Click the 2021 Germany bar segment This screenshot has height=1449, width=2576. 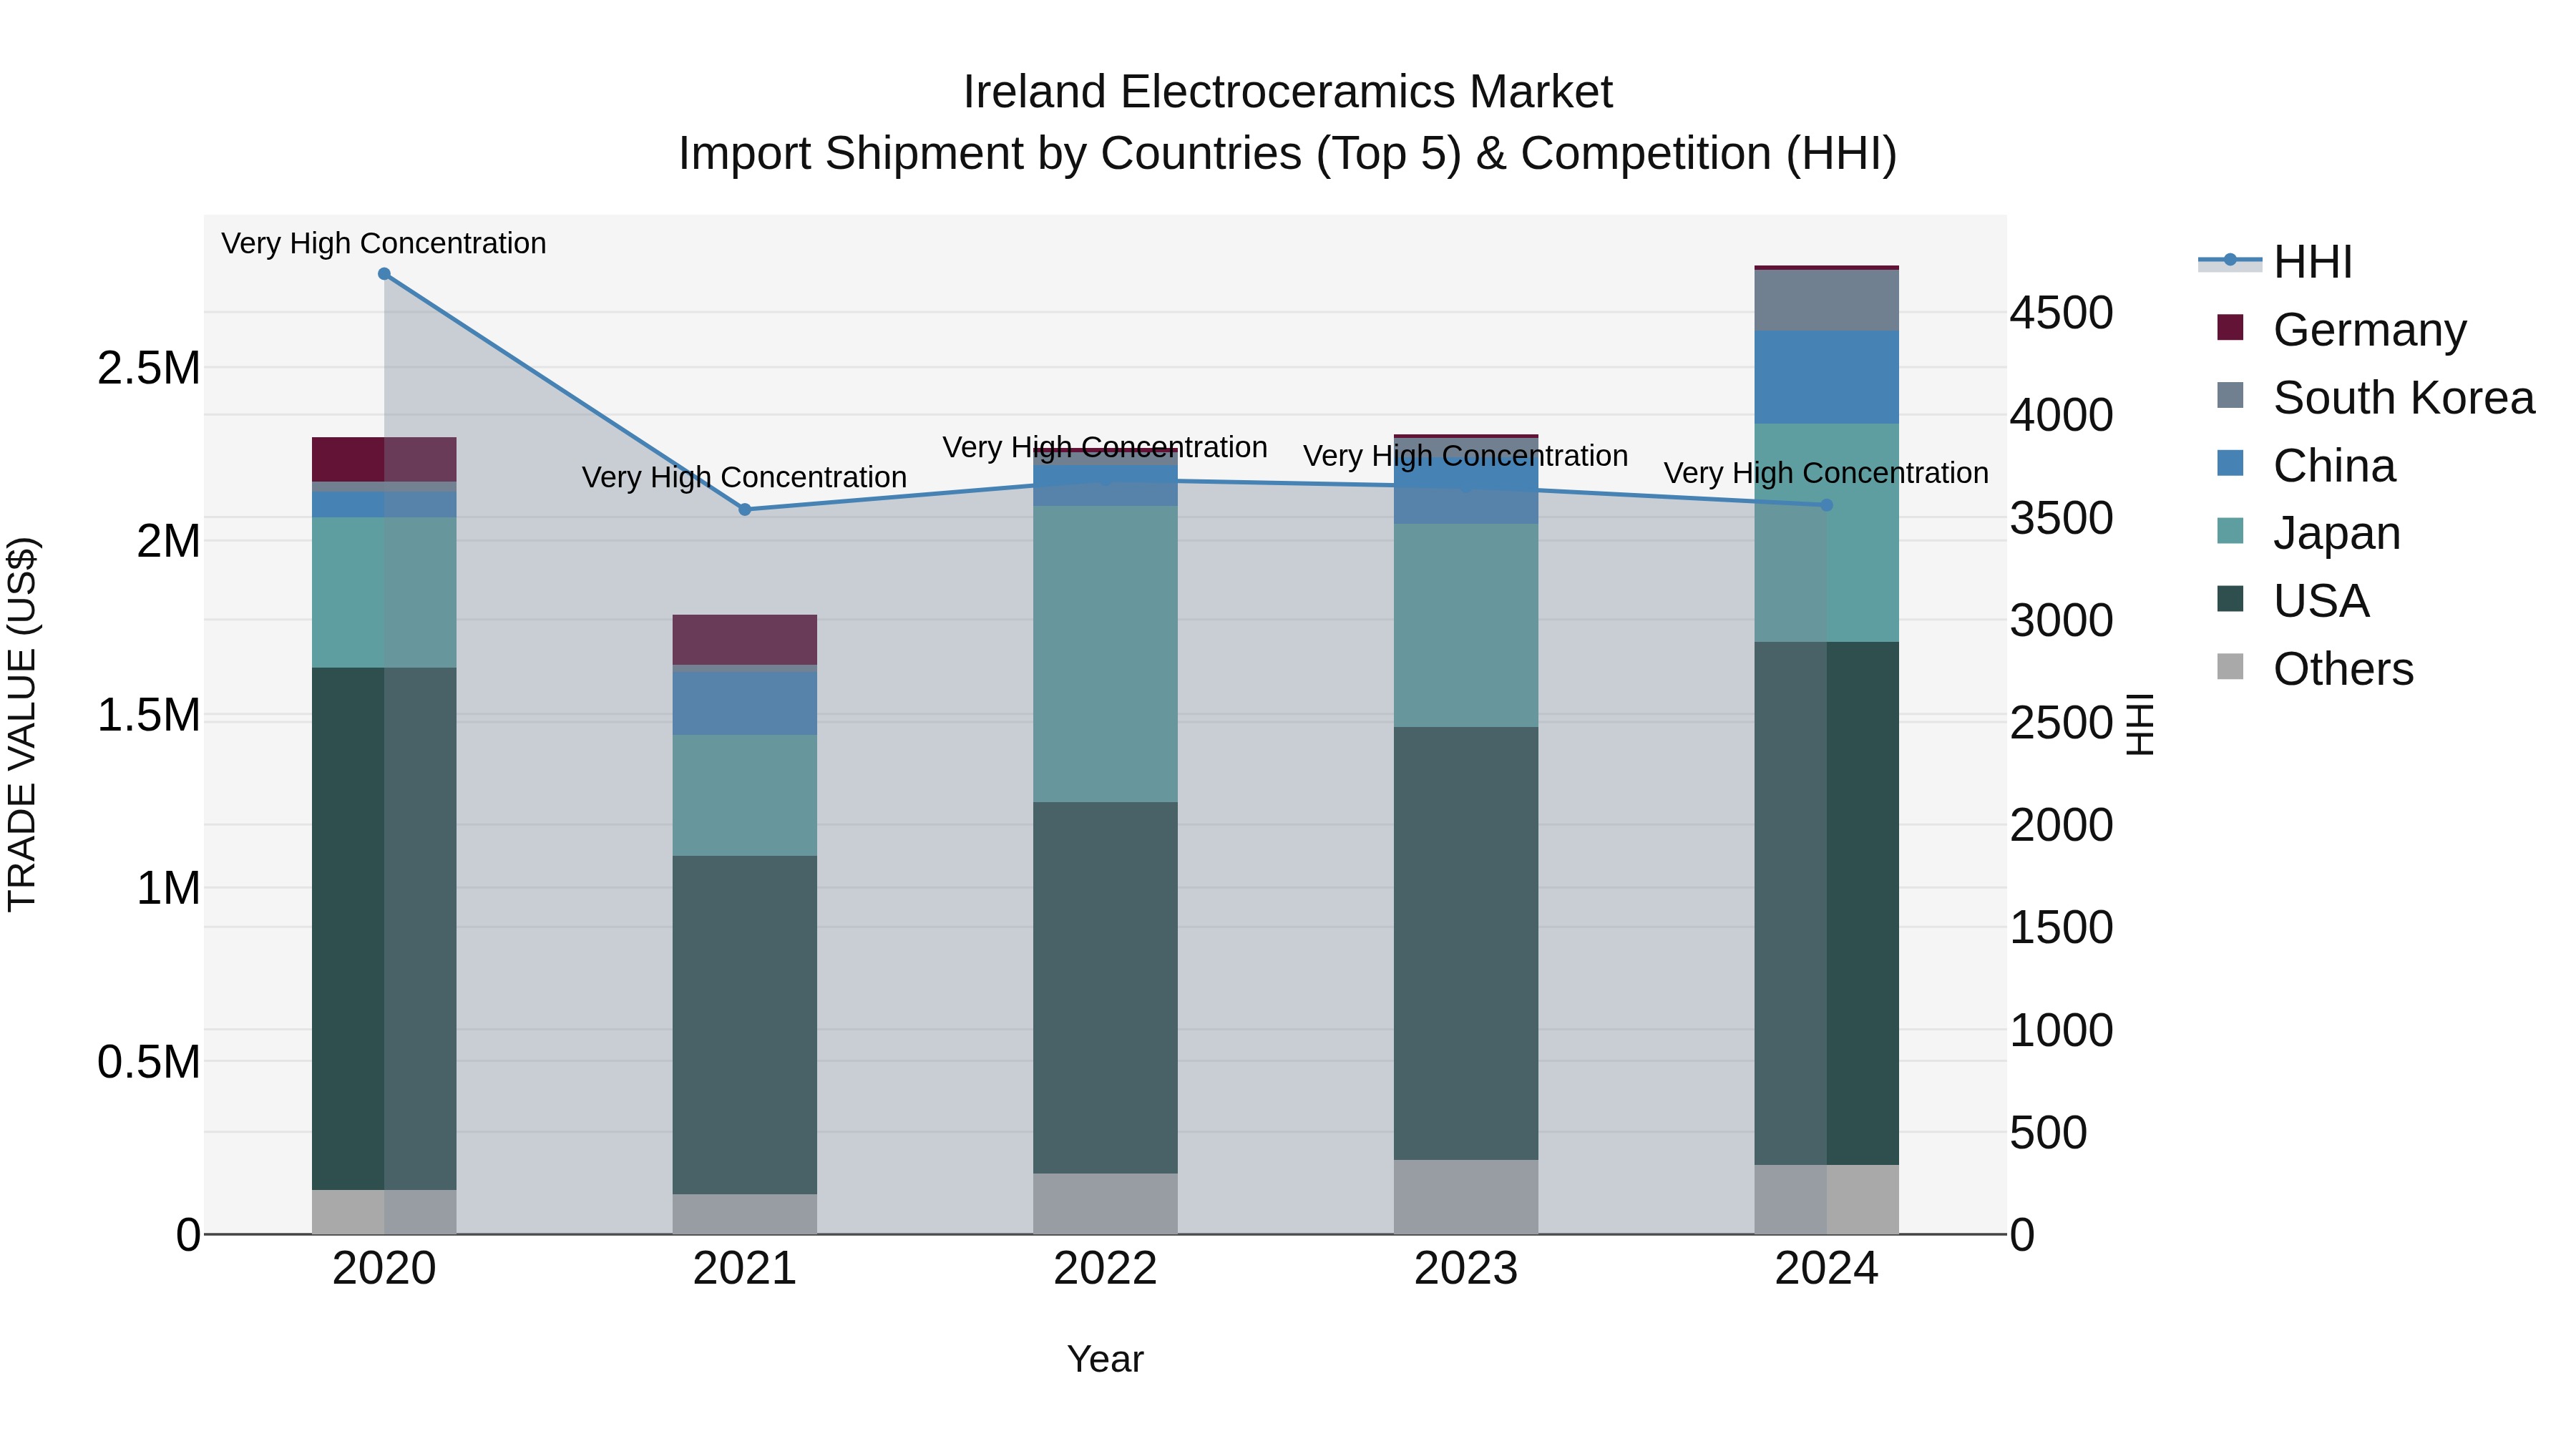(745, 640)
